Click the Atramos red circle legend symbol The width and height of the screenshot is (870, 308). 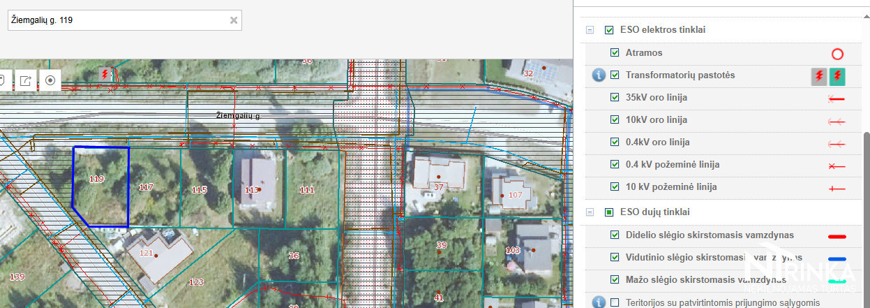point(837,54)
